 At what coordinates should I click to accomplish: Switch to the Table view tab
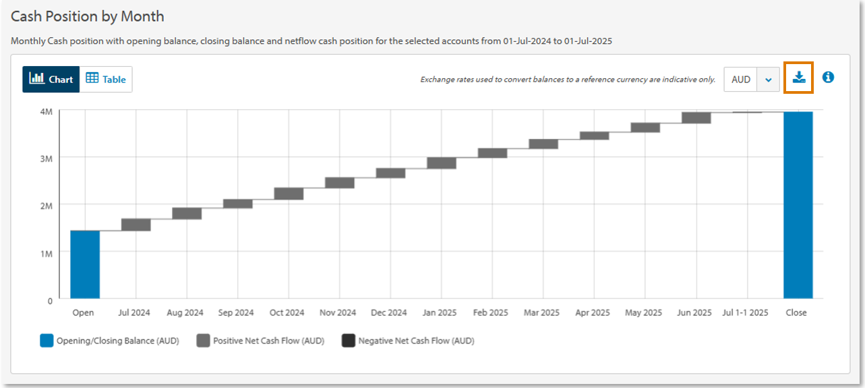(106, 79)
